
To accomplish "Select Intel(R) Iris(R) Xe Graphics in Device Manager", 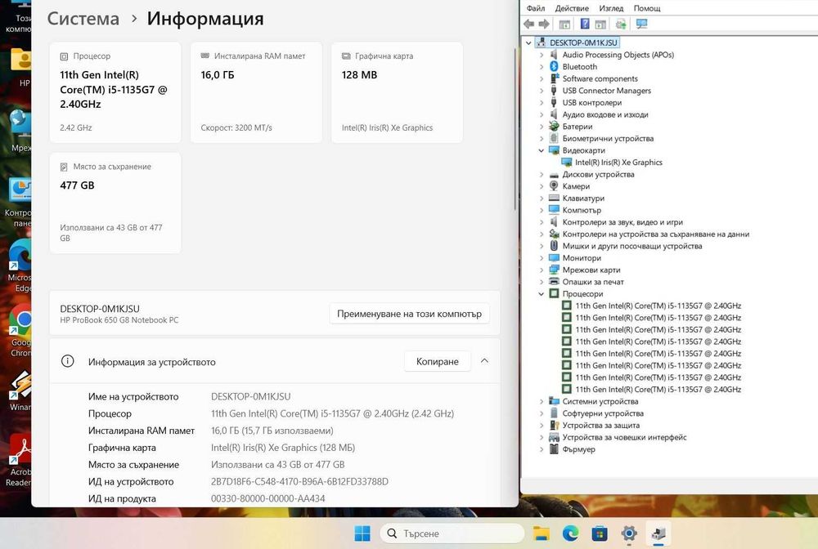I will click(x=618, y=163).
